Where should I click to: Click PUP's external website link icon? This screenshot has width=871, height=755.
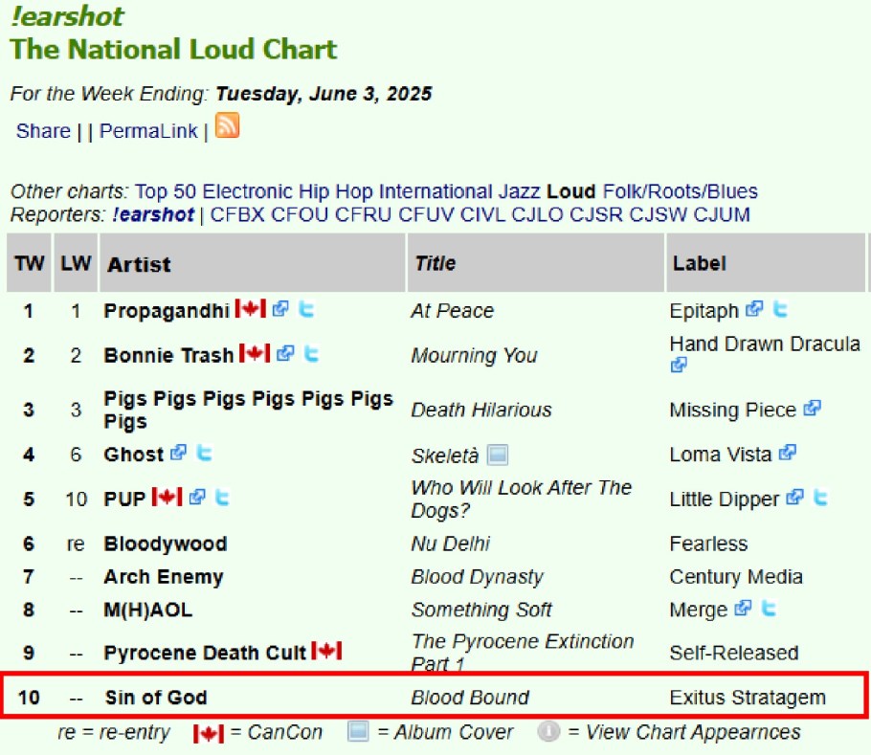[x=197, y=498]
